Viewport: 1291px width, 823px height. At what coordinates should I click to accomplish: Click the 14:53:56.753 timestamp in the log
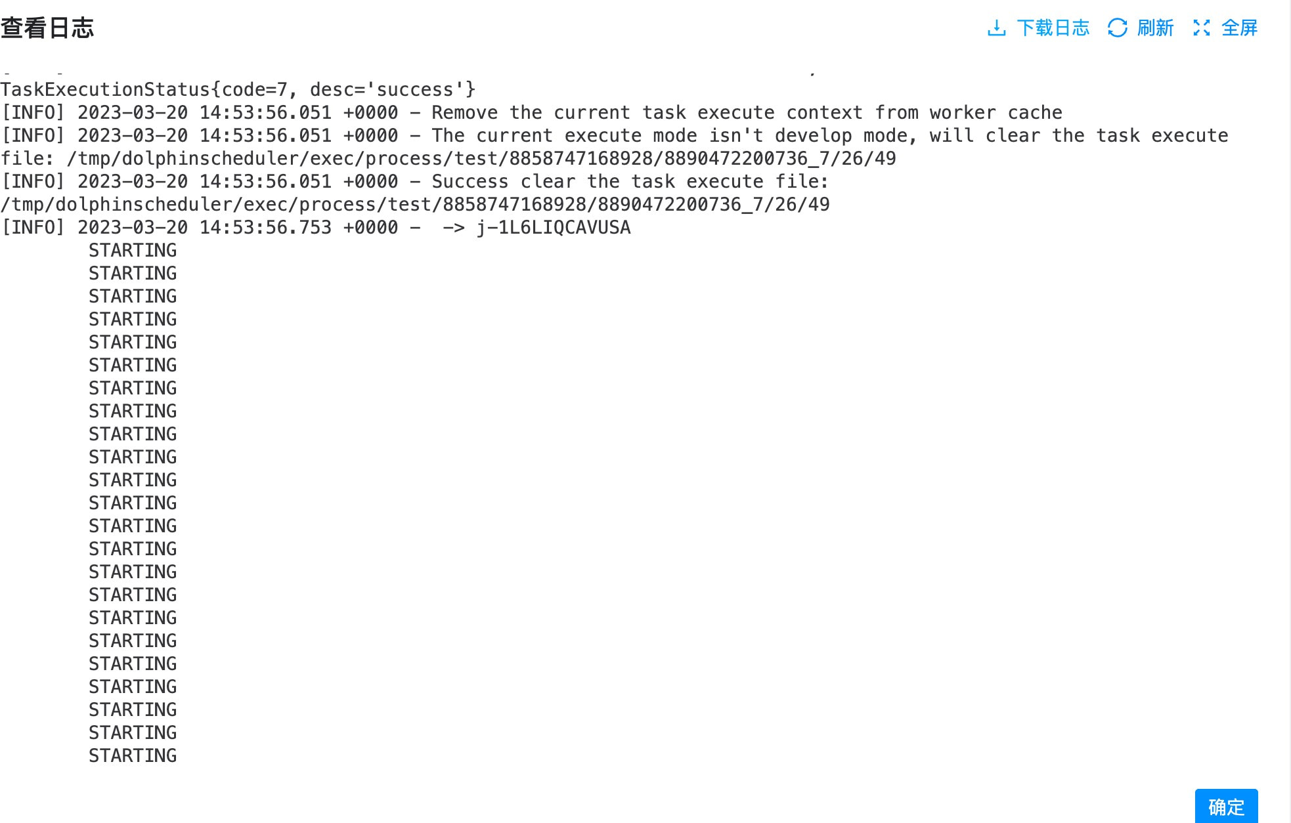coord(265,227)
